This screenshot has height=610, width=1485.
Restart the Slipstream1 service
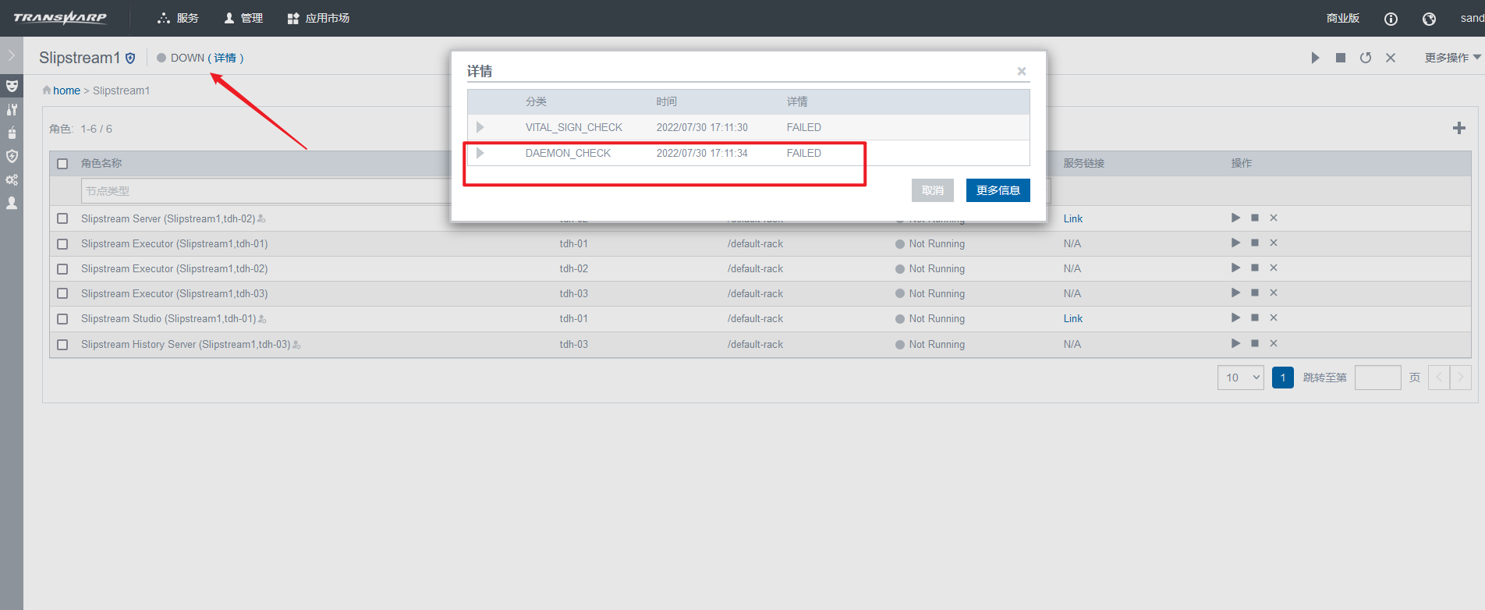click(1366, 58)
